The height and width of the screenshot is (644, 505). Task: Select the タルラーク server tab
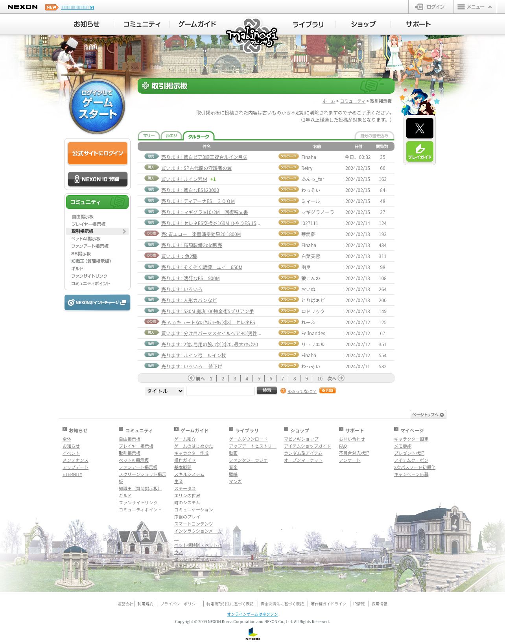click(199, 136)
